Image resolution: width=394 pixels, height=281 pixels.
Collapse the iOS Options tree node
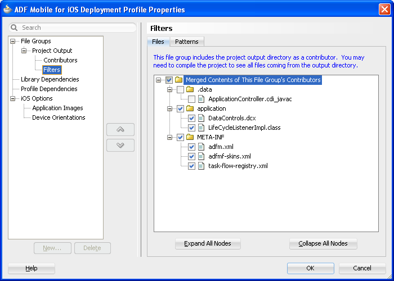(x=12, y=98)
